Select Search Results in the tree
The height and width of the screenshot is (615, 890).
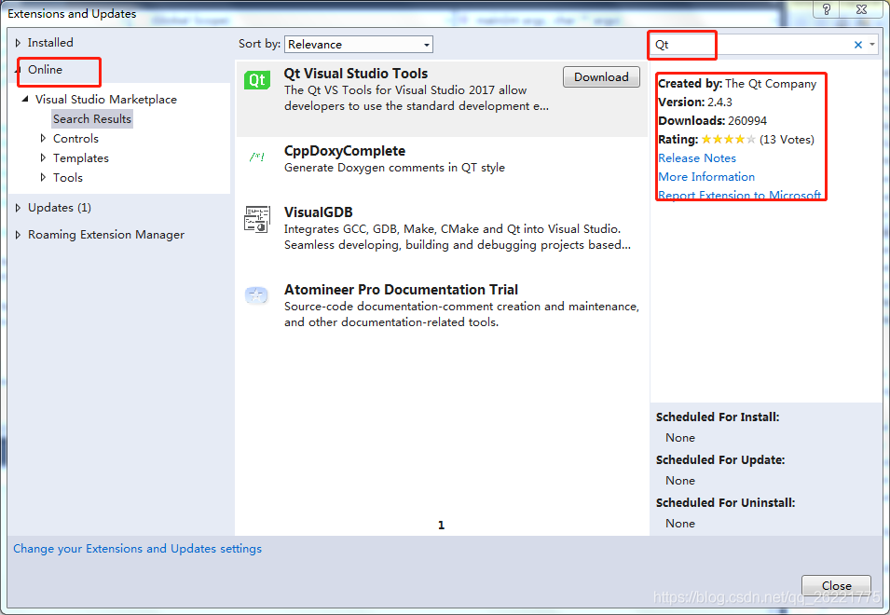coord(92,118)
